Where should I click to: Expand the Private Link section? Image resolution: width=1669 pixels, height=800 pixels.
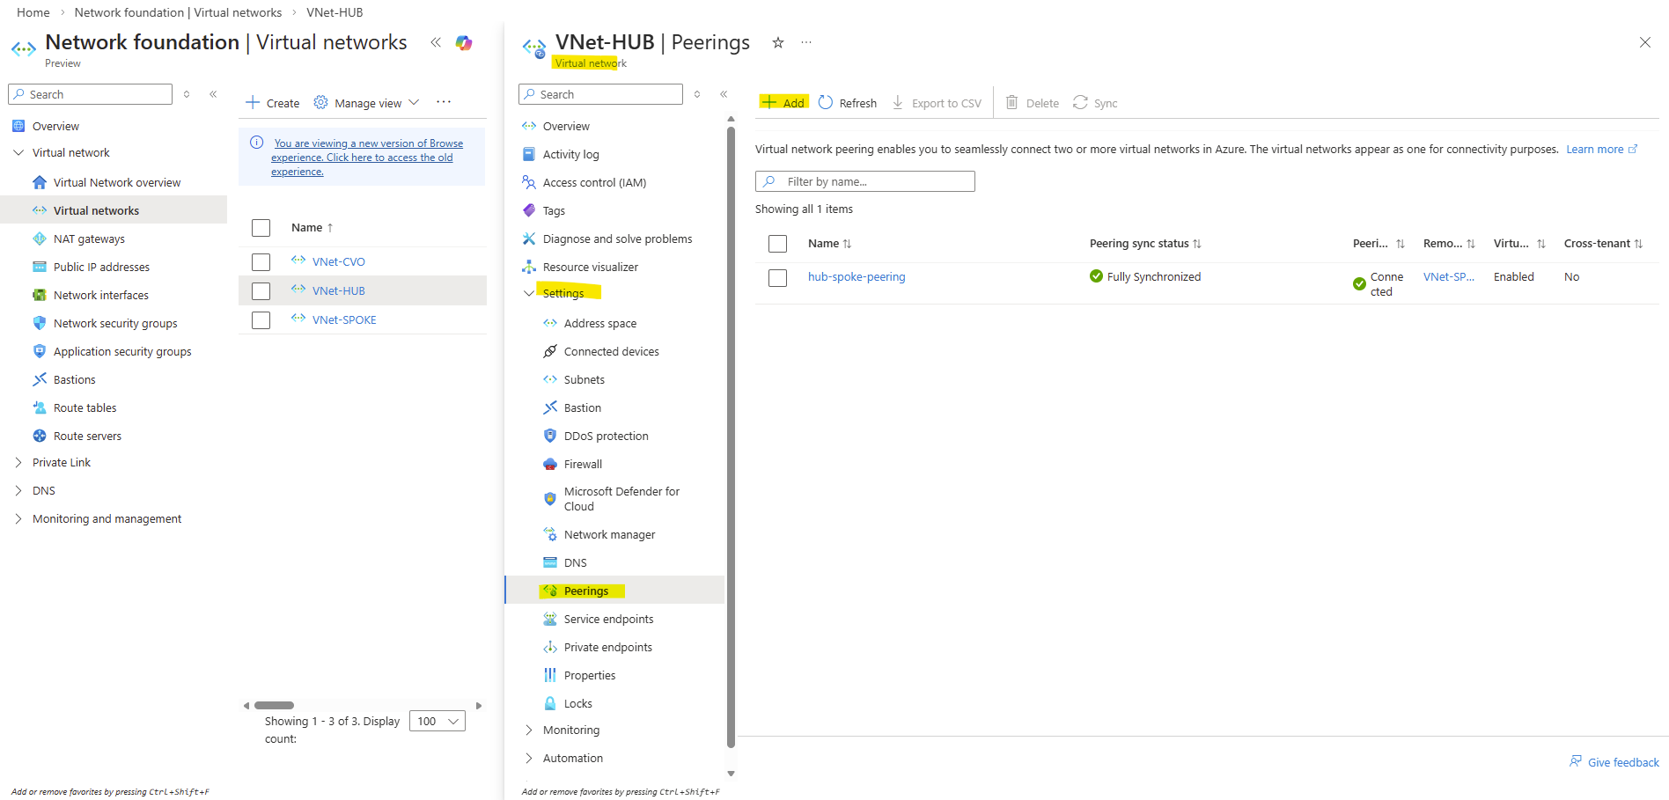click(18, 462)
